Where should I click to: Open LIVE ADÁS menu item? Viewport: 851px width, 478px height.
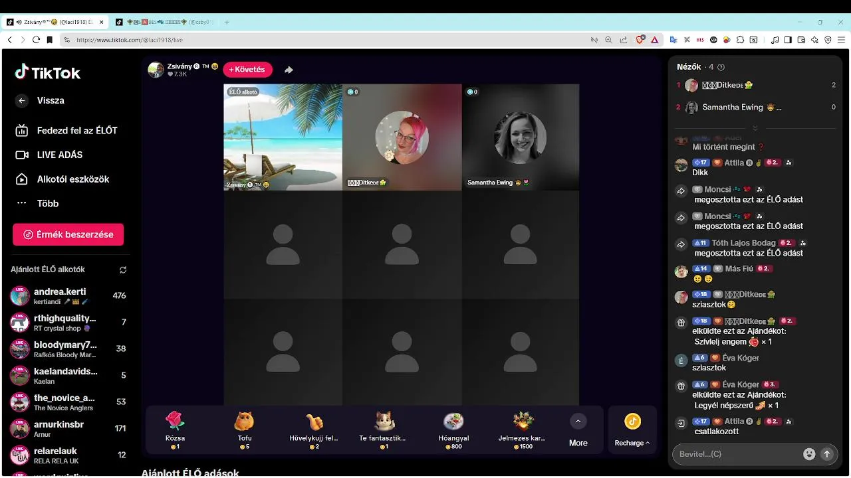pyautogui.click(x=49, y=155)
